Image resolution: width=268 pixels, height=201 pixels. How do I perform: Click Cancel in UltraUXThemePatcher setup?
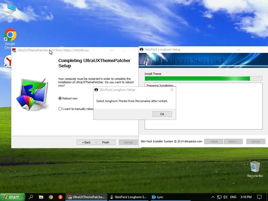pyautogui.click(x=128, y=142)
